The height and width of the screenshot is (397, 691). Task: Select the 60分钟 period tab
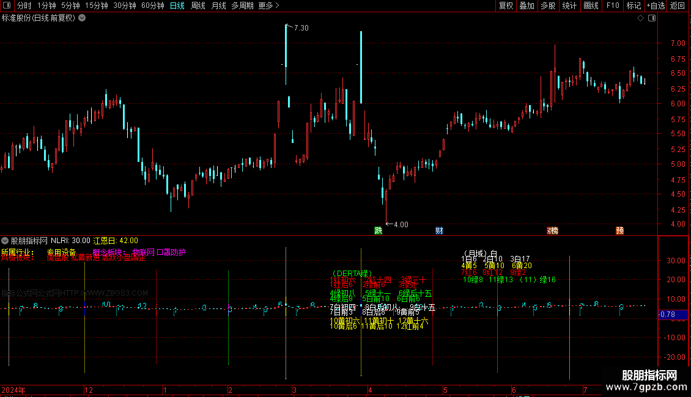[x=153, y=5]
